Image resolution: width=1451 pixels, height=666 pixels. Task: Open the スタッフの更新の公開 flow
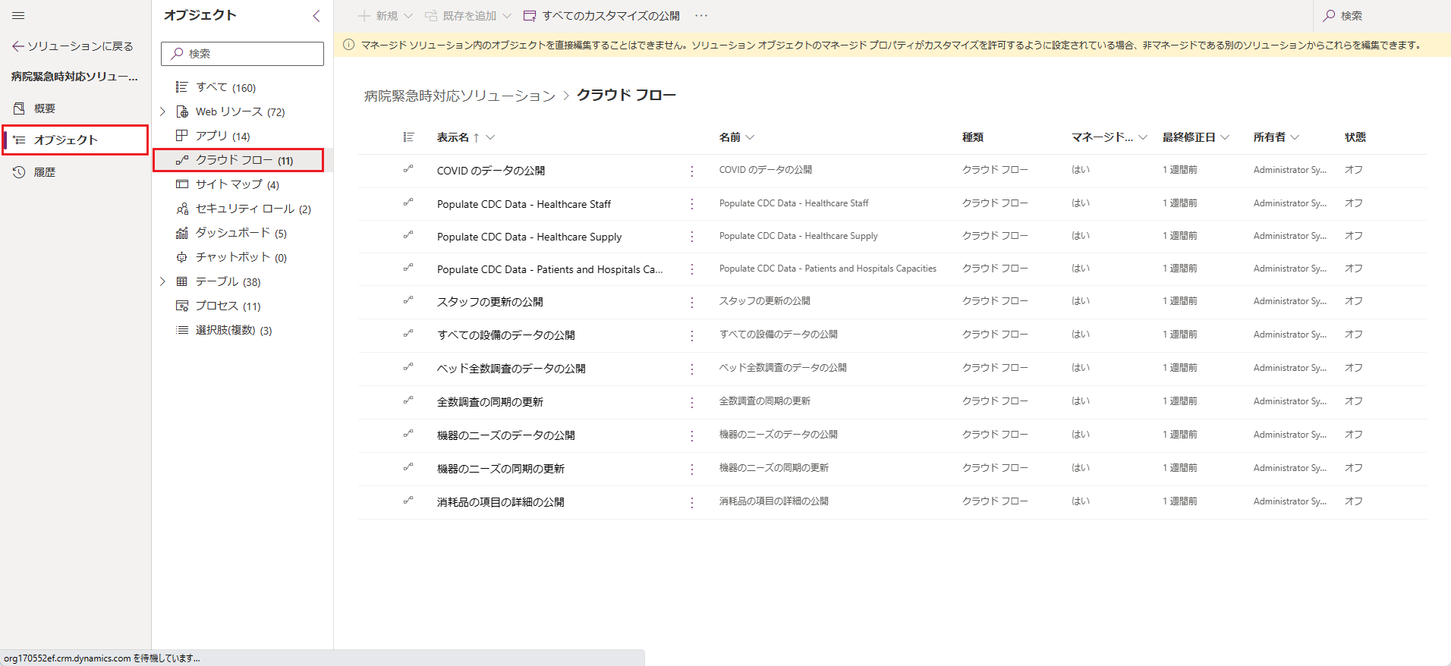pos(489,302)
